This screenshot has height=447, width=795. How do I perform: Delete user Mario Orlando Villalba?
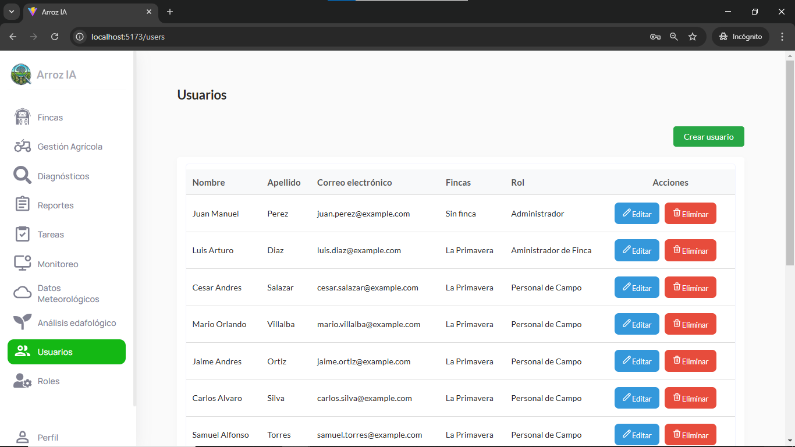[690, 324]
